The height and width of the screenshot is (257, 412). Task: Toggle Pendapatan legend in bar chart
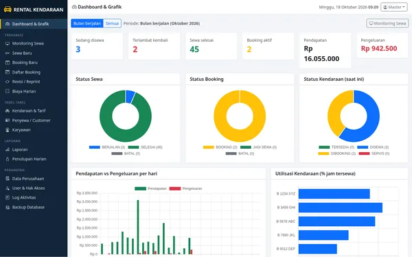coord(150,188)
